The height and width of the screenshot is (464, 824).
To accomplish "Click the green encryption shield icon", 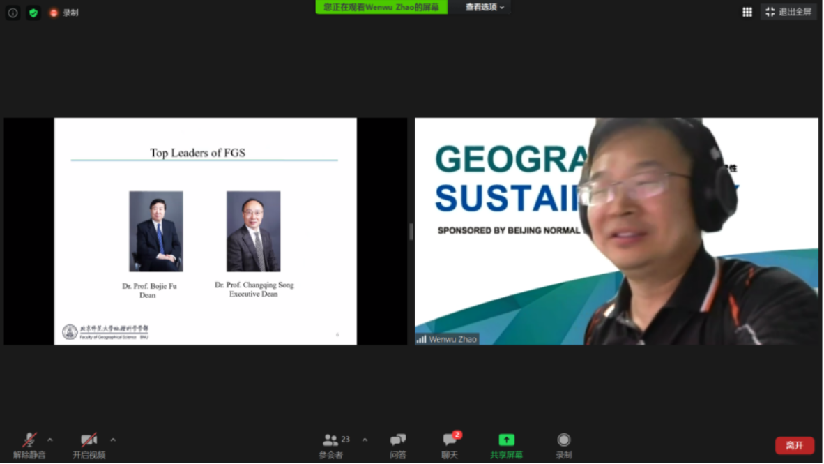I will click(x=33, y=13).
